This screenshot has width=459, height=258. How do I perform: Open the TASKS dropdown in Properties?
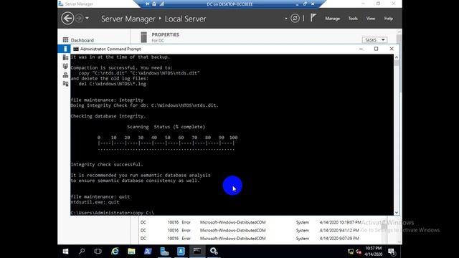click(x=374, y=40)
